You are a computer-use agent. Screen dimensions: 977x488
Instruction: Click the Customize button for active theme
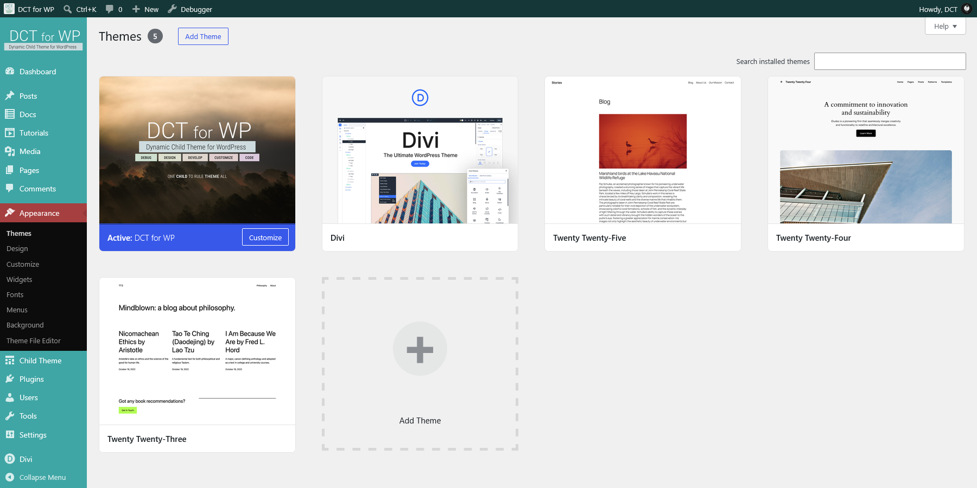click(x=265, y=237)
